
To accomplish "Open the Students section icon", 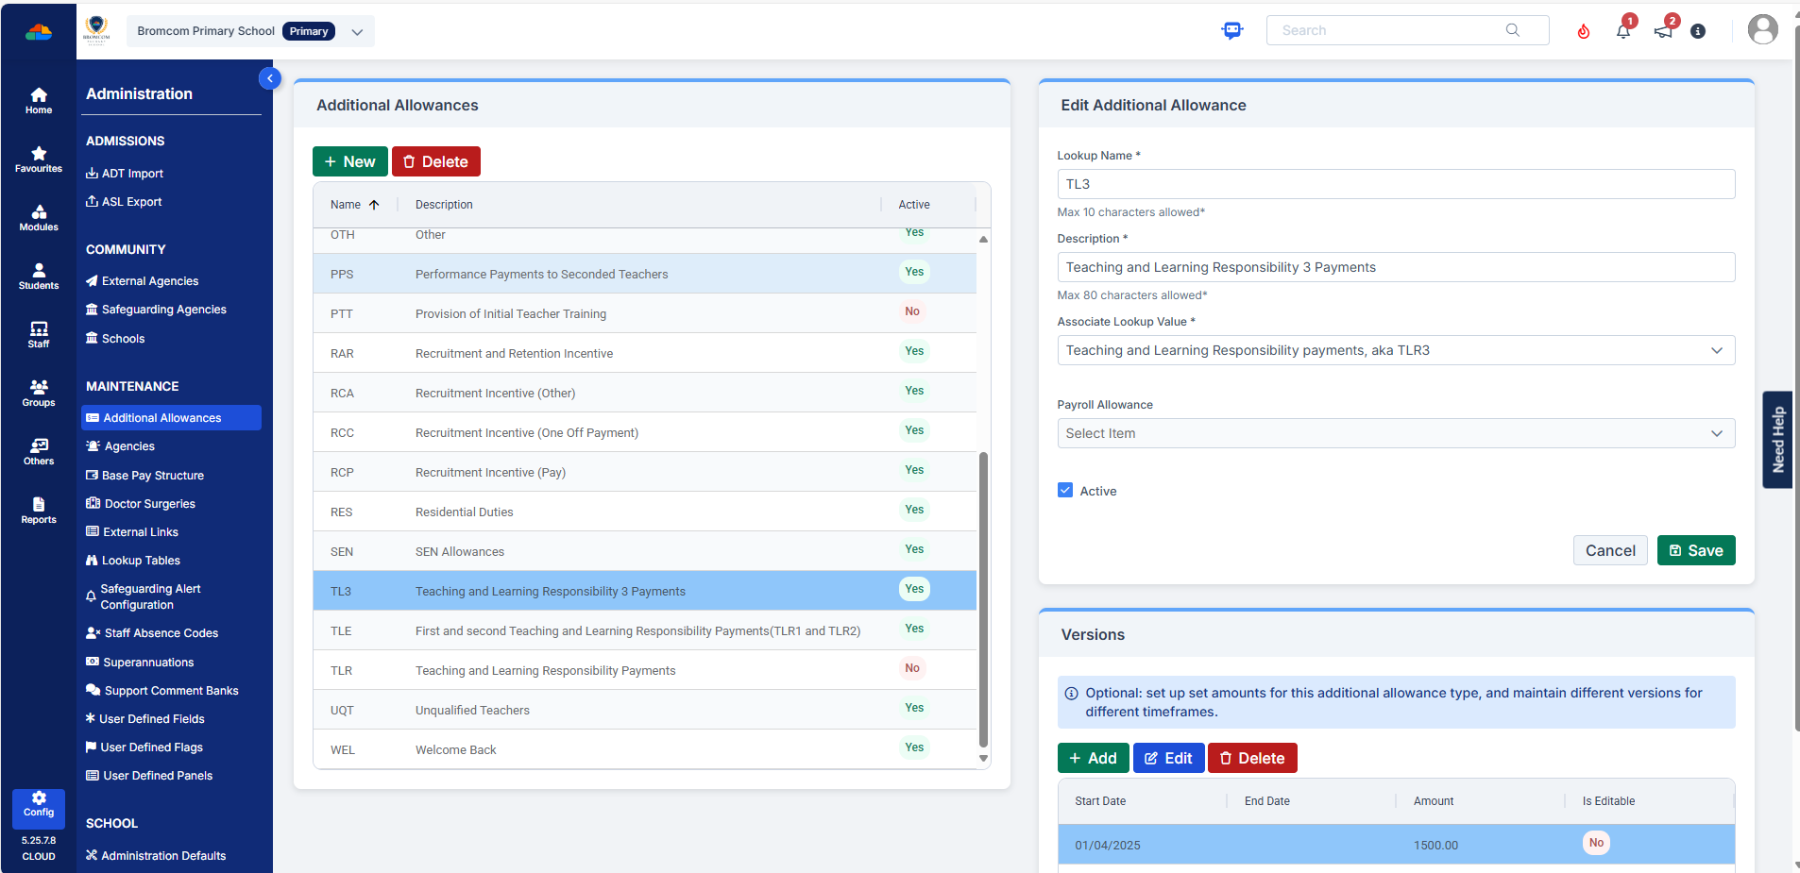I will click(x=39, y=276).
